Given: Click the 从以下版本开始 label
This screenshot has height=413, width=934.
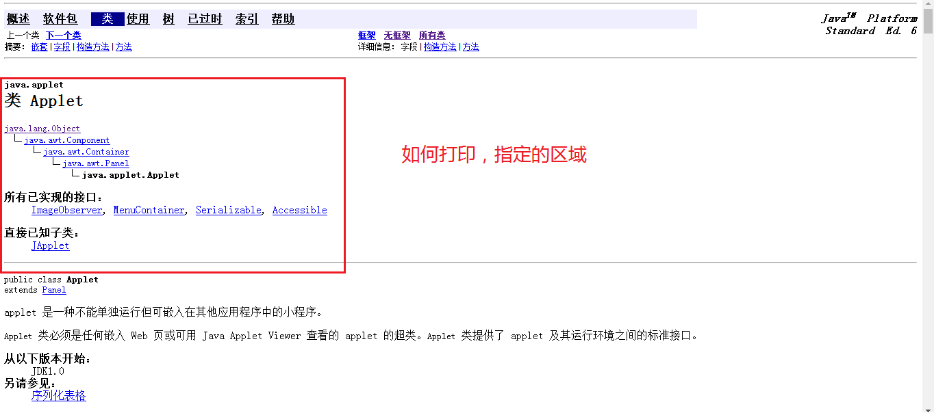Looking at the screenshot, I should pos(48,359).
